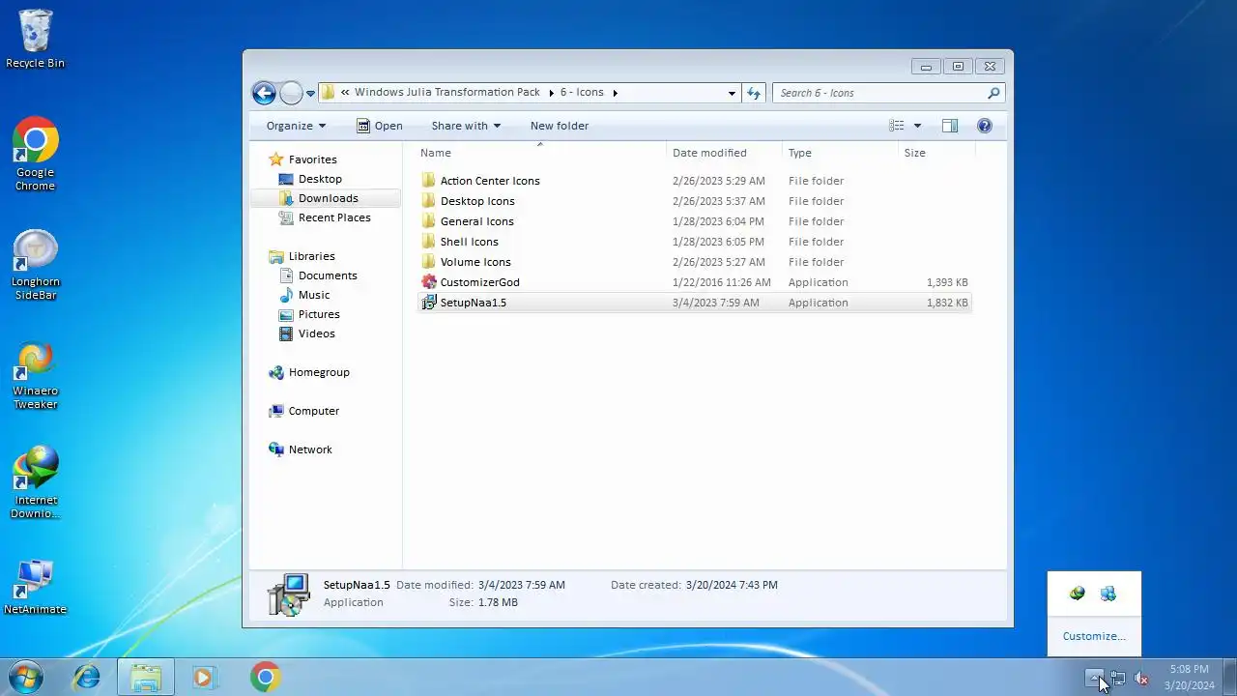The image size is (1237, 696).
Task: Toggle the preview pane button
Action: pos(950,126)
